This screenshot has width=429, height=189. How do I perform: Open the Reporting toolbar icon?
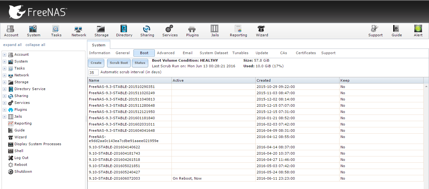[x=238, y=31]
